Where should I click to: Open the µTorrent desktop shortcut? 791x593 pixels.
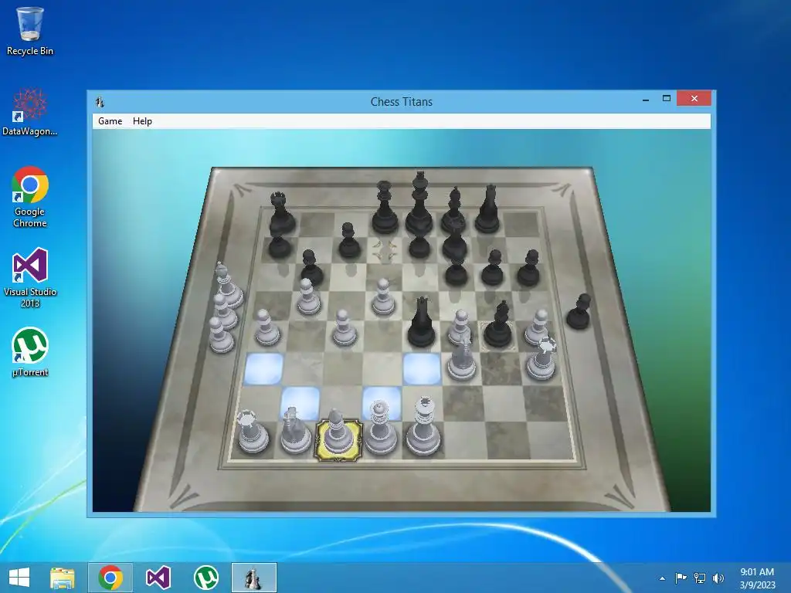[x=30, y=352]
